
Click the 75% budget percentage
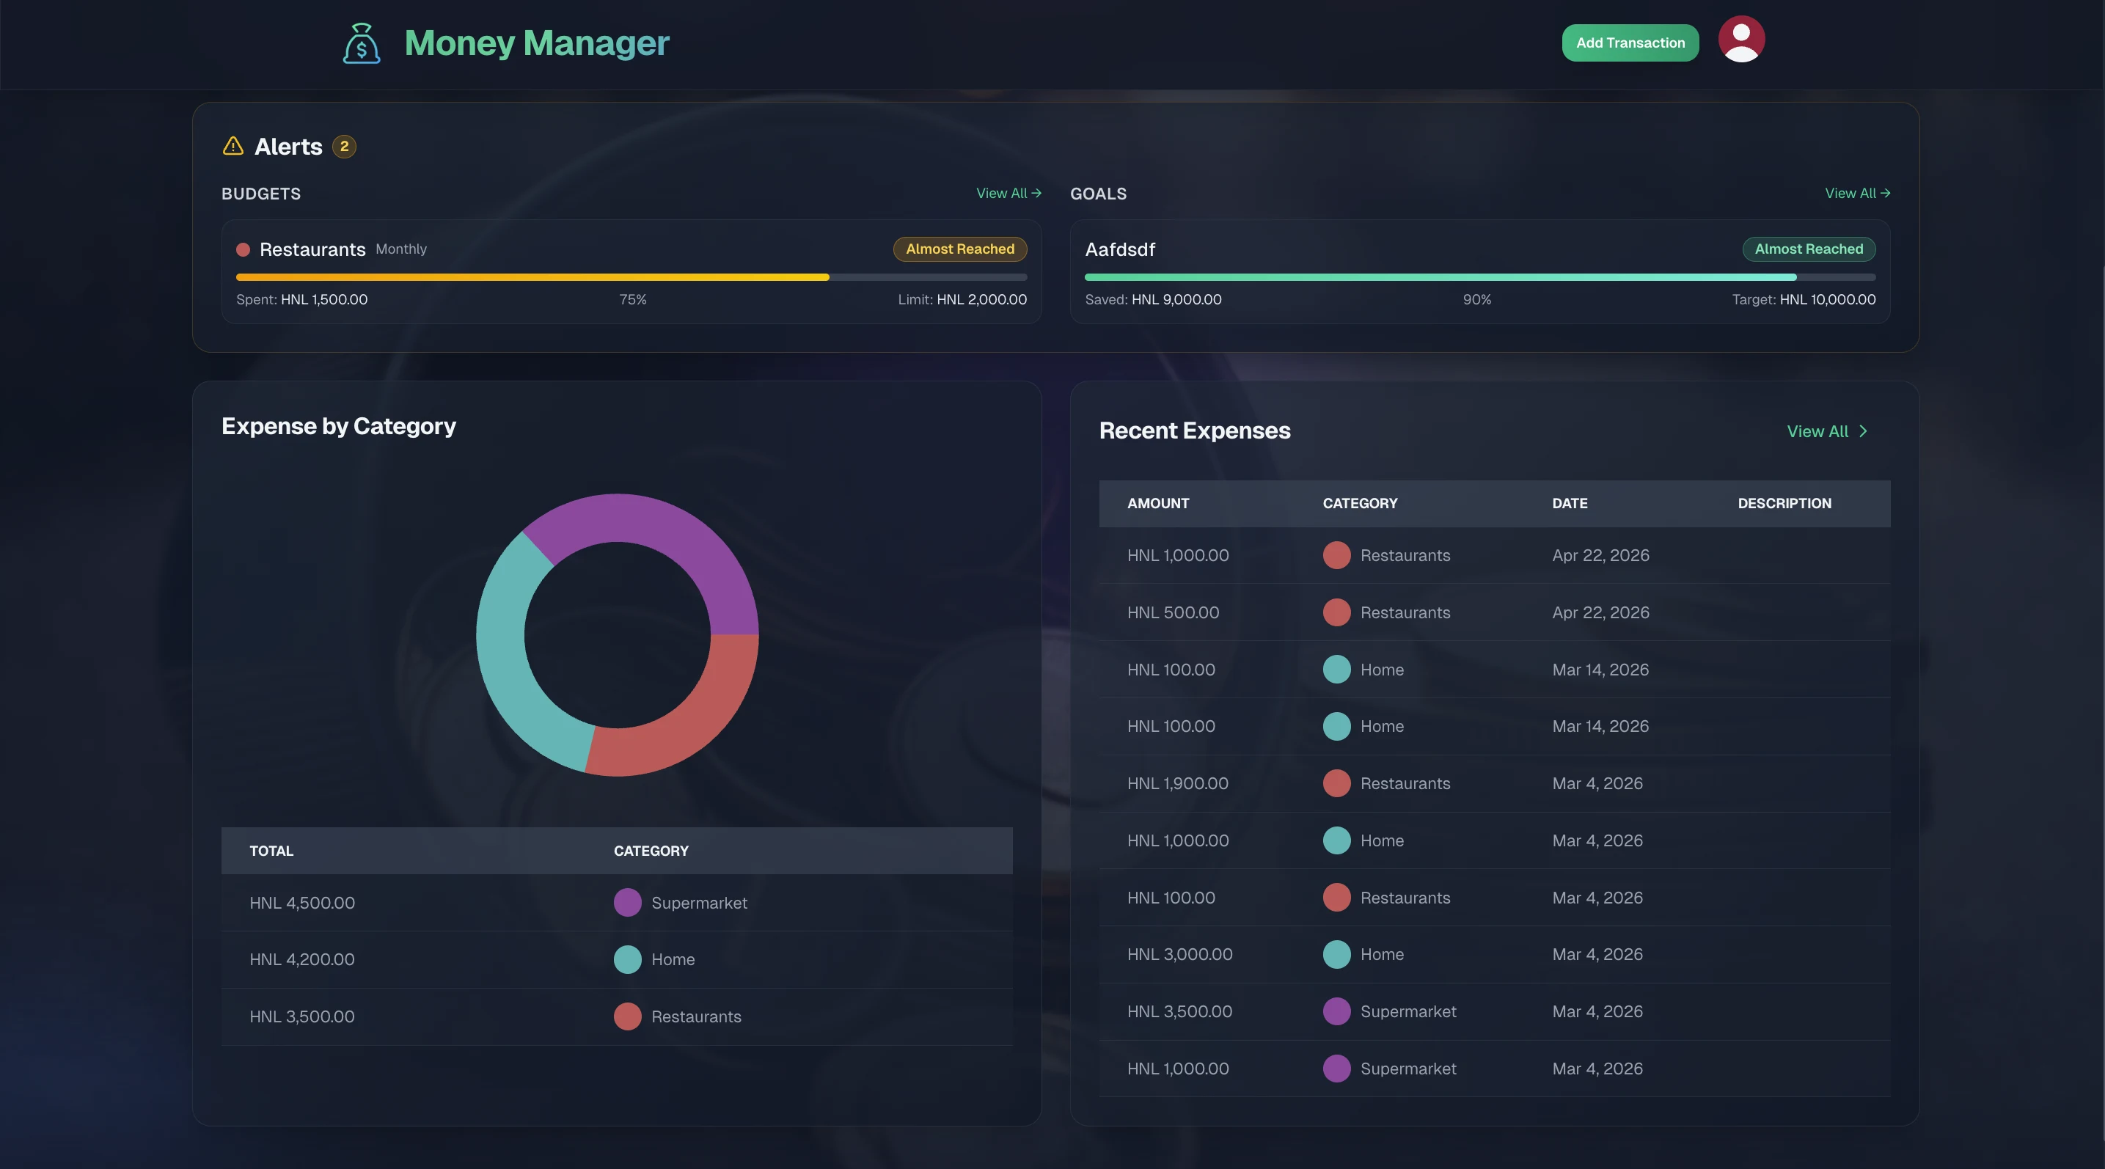click(632, 300)
